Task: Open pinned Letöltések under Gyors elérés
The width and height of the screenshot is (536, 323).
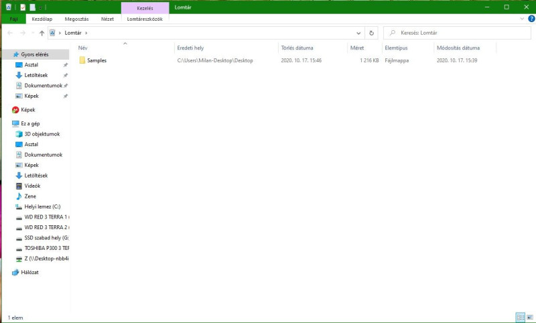Action: click(x=36, y=75)
